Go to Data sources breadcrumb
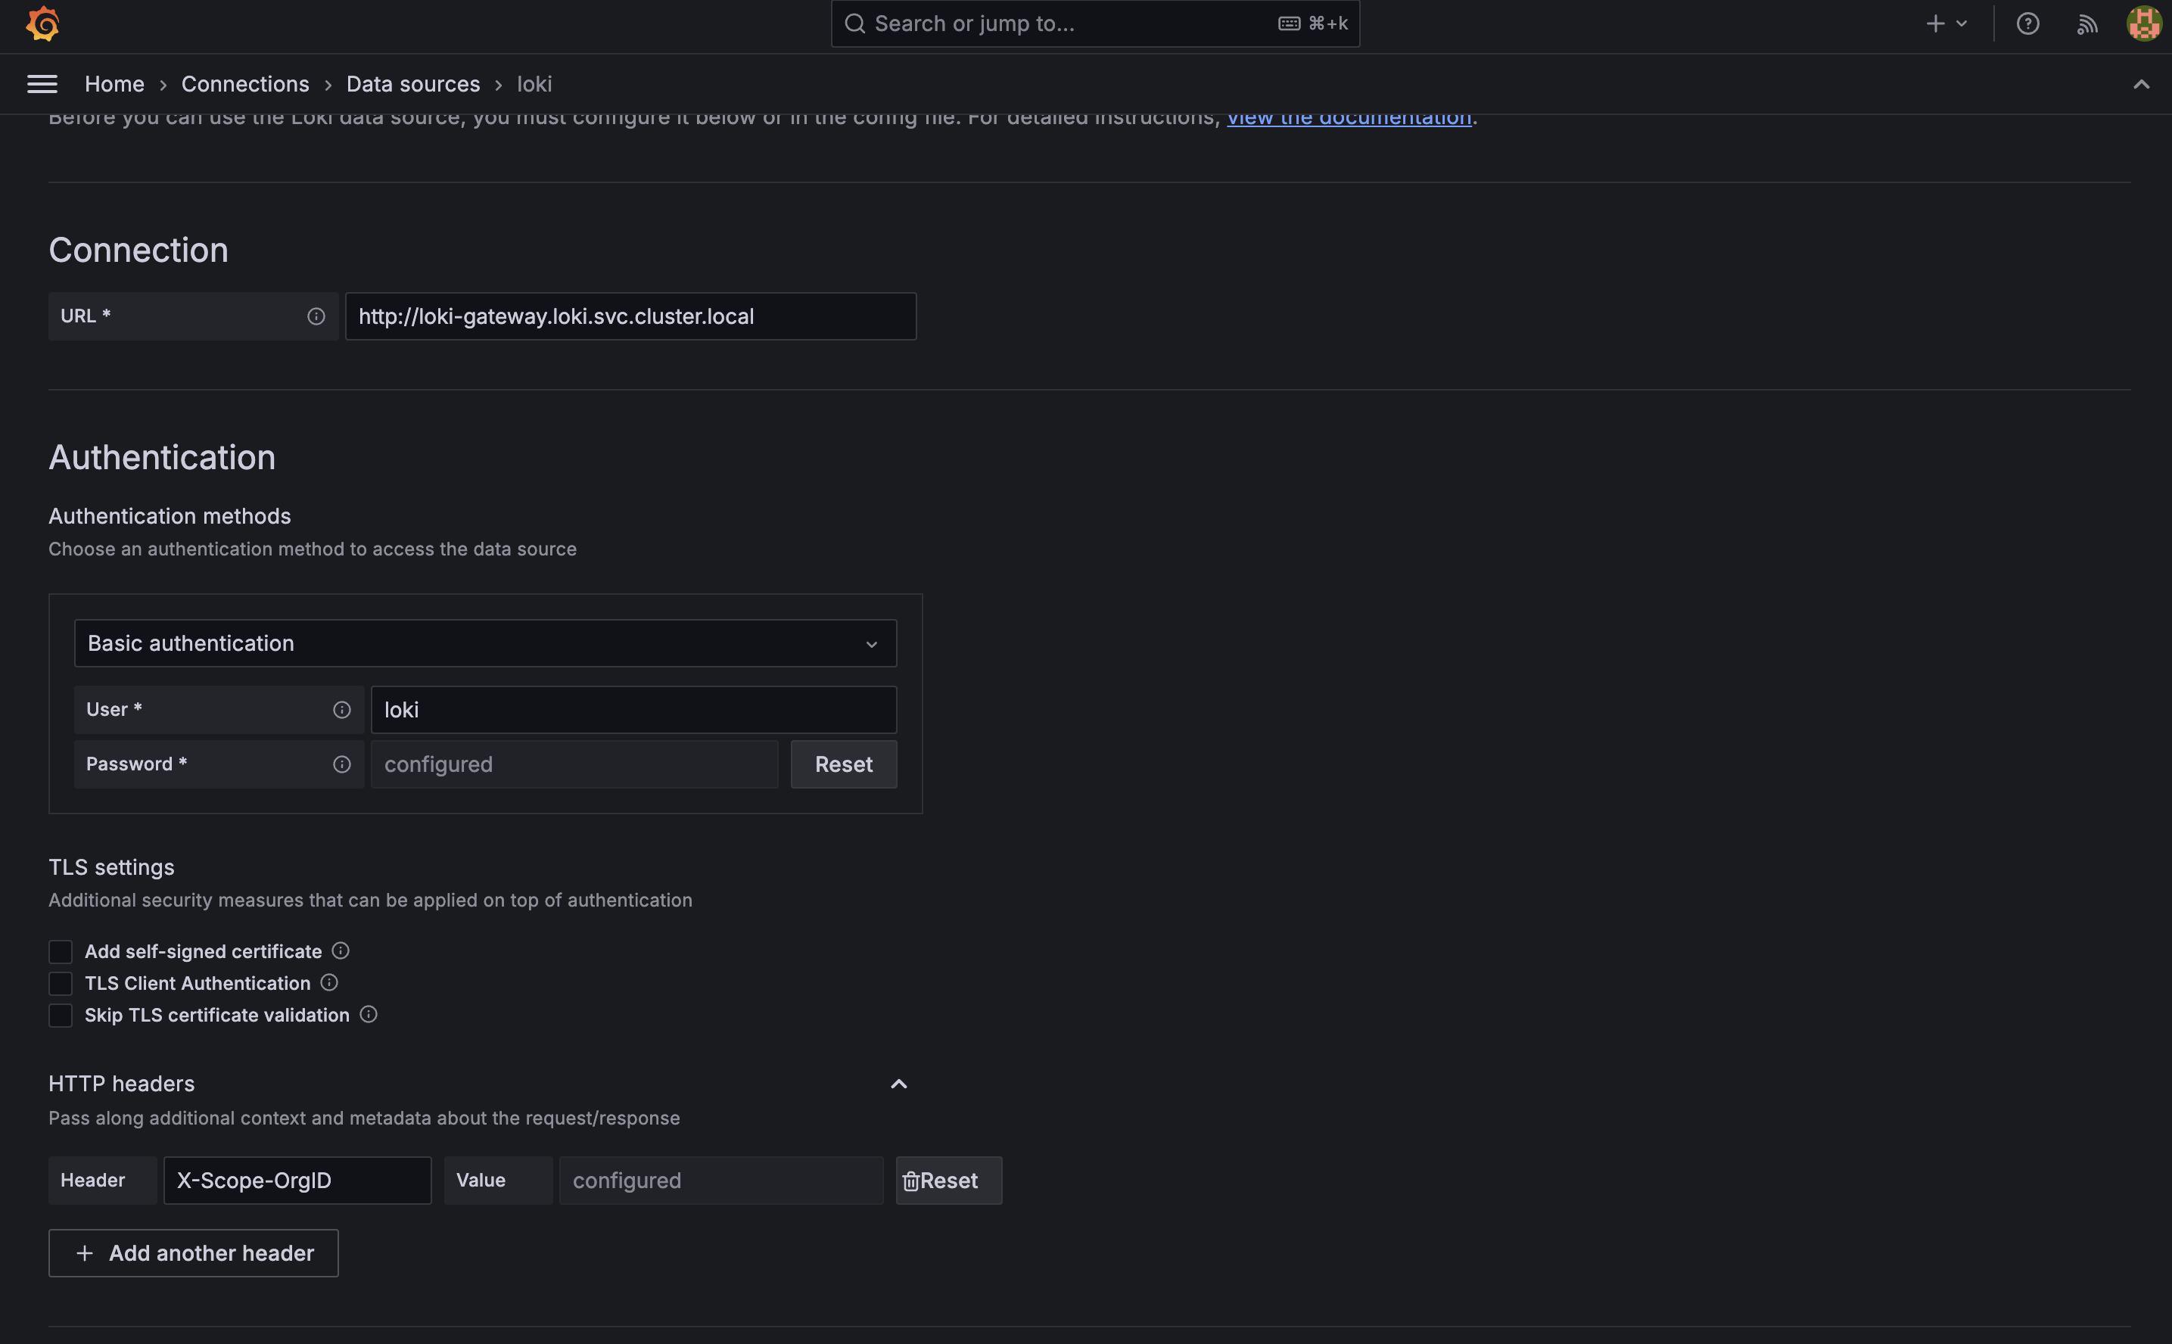Viewport: 2172px width, 1344px height. coord(412,83)
